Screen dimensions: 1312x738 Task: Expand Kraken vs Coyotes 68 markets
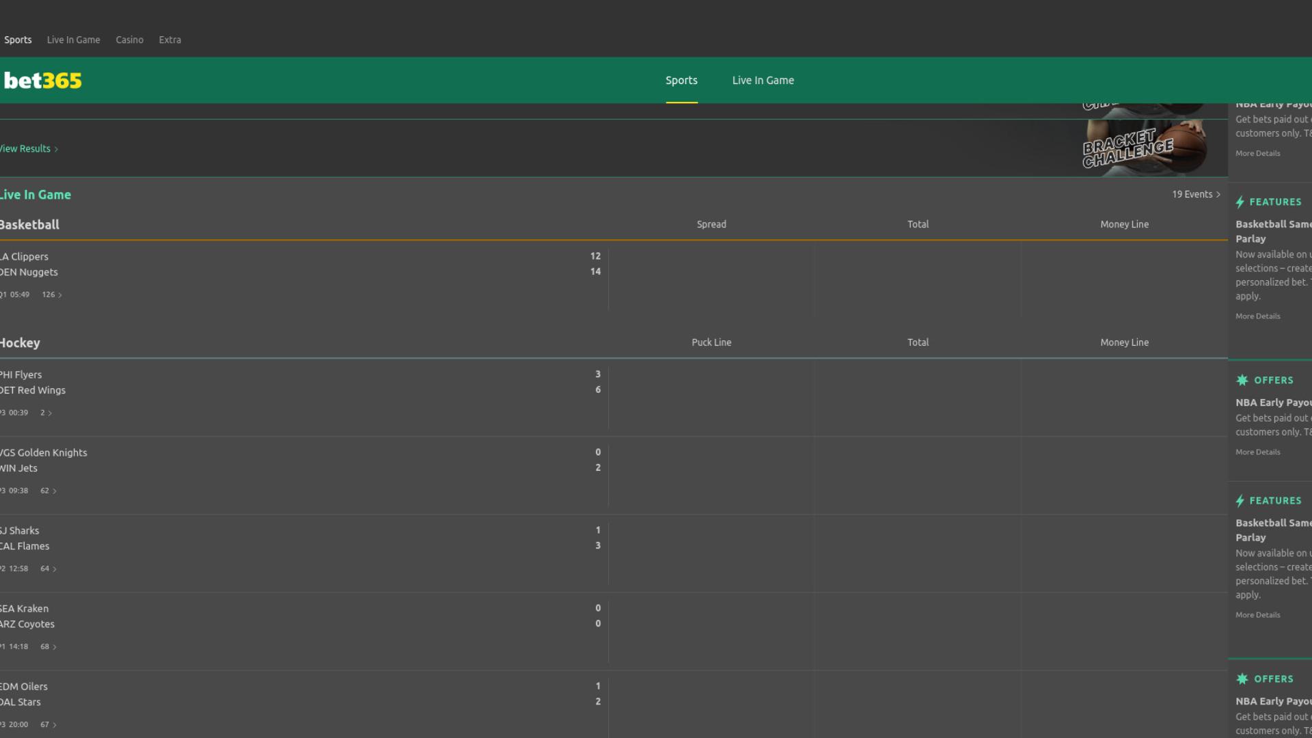point(49,647)
